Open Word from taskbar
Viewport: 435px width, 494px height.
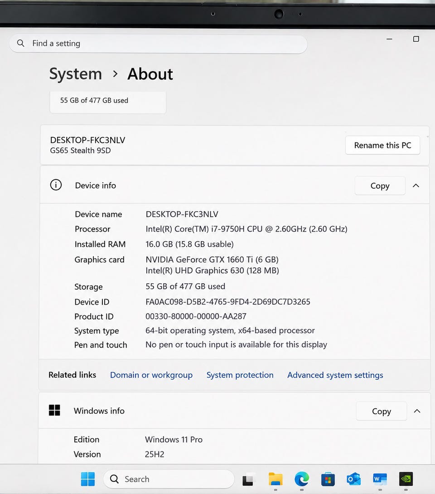point(380,479)
